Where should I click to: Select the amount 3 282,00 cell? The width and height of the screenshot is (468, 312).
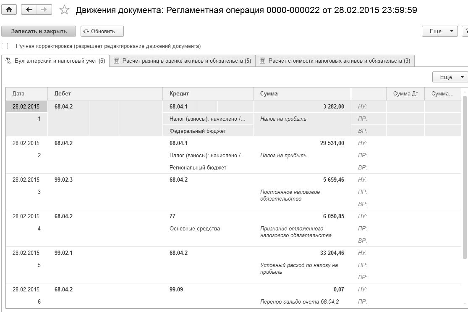pyautogui.click(x=302, y=106)
